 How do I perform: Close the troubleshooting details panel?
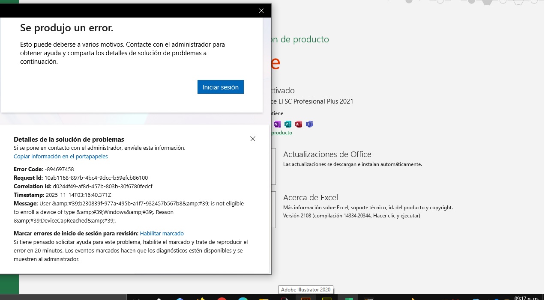253,139
